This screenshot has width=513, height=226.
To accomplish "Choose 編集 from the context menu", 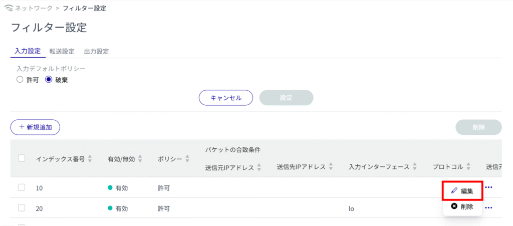I will 462,191.
